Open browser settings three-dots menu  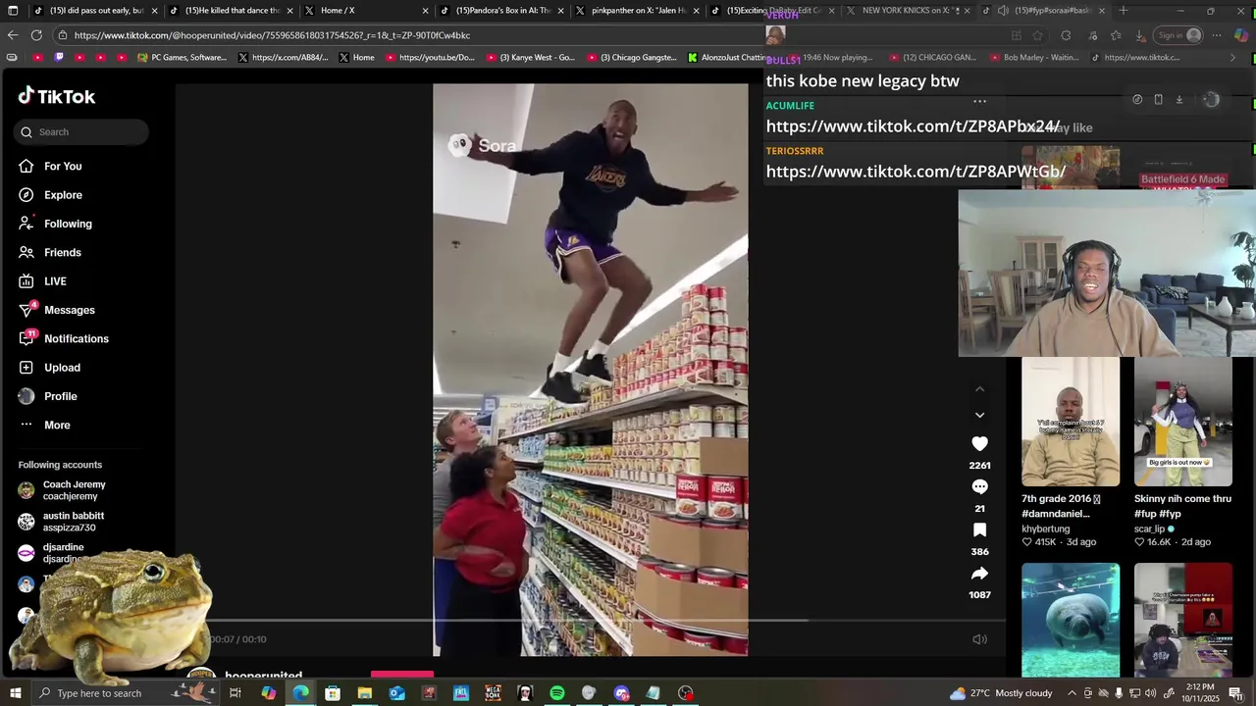1217,35
